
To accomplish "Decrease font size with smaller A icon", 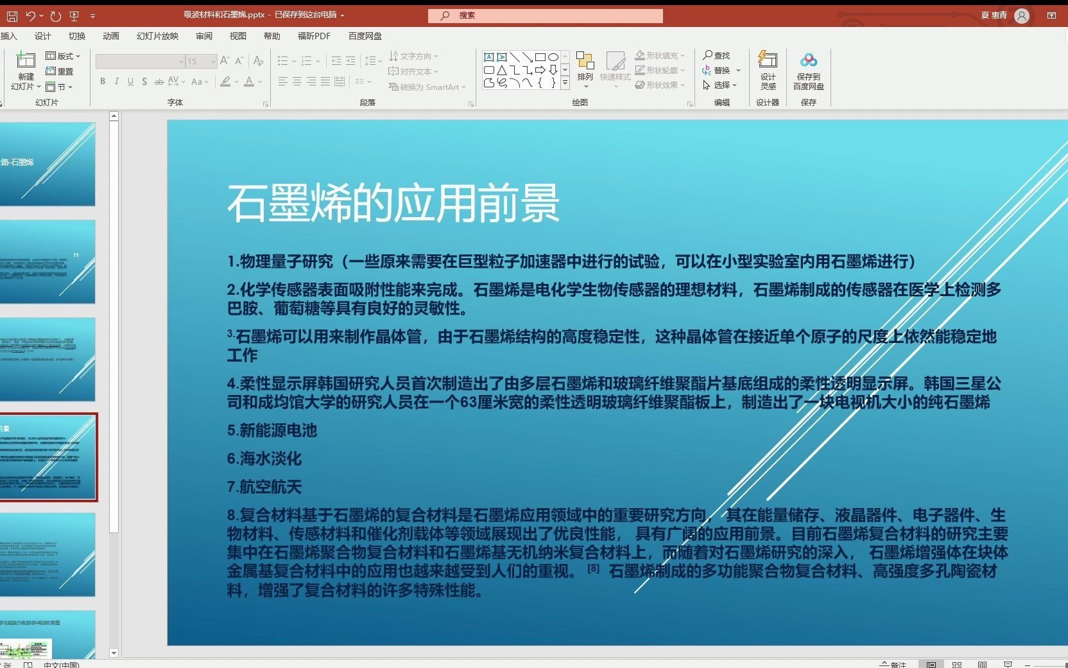I will point(239,61).
